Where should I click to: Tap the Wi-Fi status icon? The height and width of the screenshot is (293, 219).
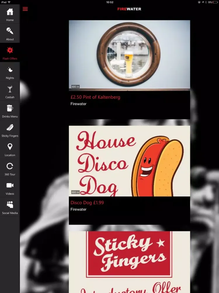coord(9,2)
